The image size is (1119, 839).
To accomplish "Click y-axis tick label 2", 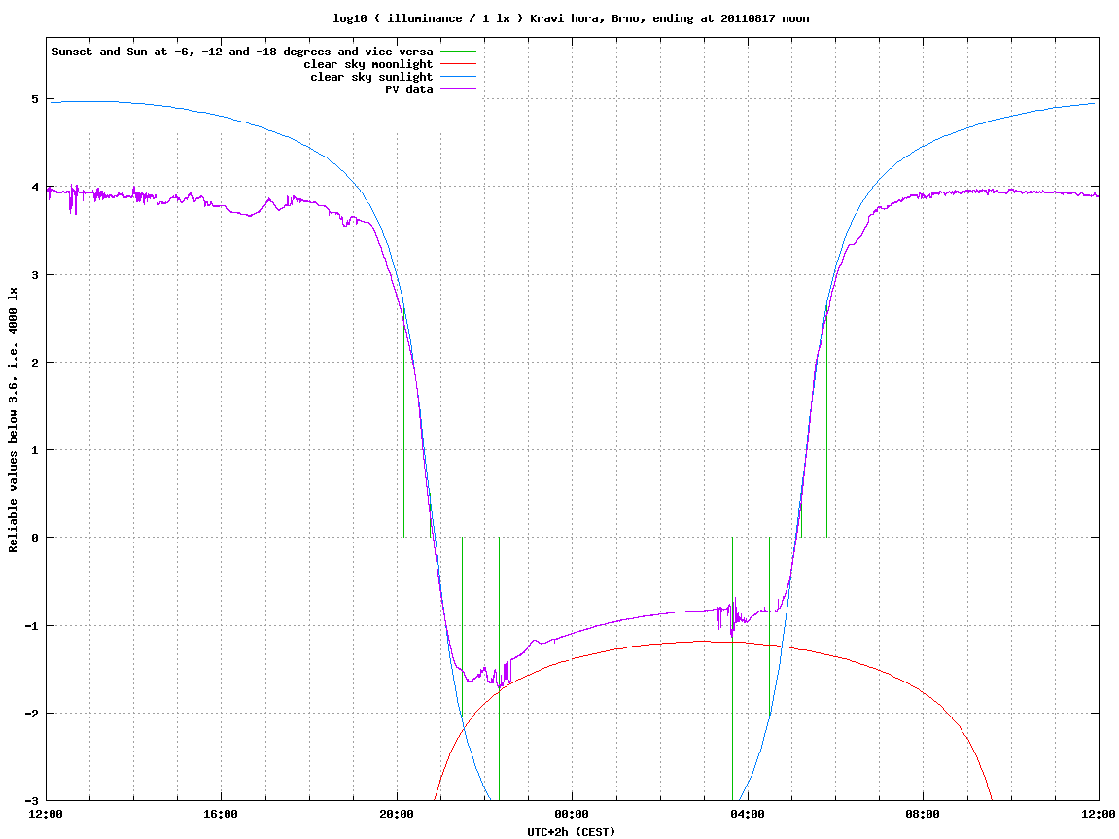I will [34, 363].
